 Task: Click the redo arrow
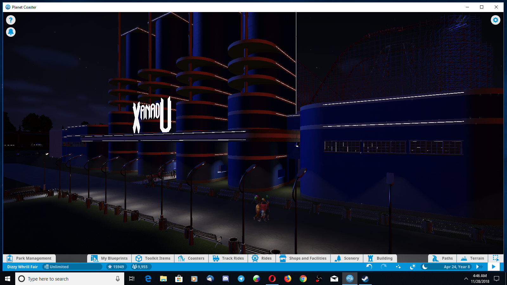click(x=384, y=267)
